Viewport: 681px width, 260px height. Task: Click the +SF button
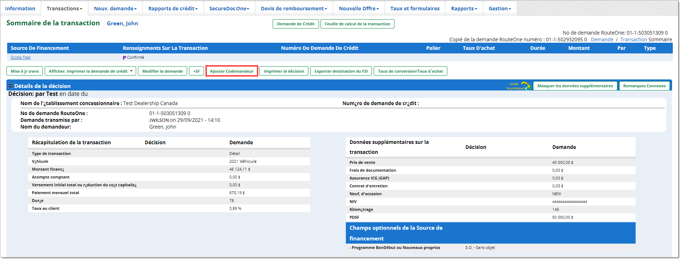pyautogui.click(x=197, y=71)
